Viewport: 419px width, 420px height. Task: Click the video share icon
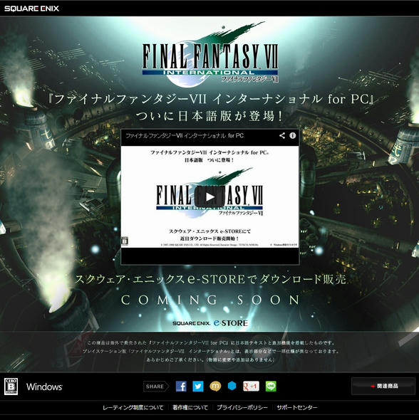pos(282,135)
